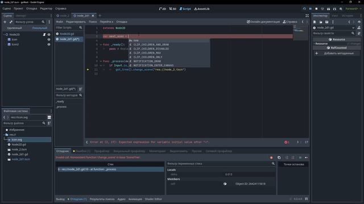Open the Справка menu in top bar
This screenshot has width=364, height=204.
pyautogui.click(x=61, y=8)
